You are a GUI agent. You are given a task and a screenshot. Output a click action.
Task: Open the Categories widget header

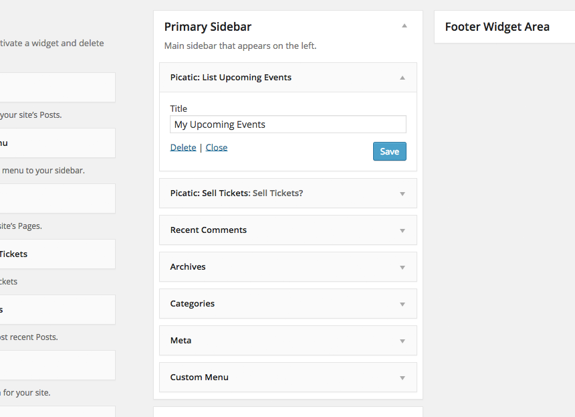(x=288, y=304)
